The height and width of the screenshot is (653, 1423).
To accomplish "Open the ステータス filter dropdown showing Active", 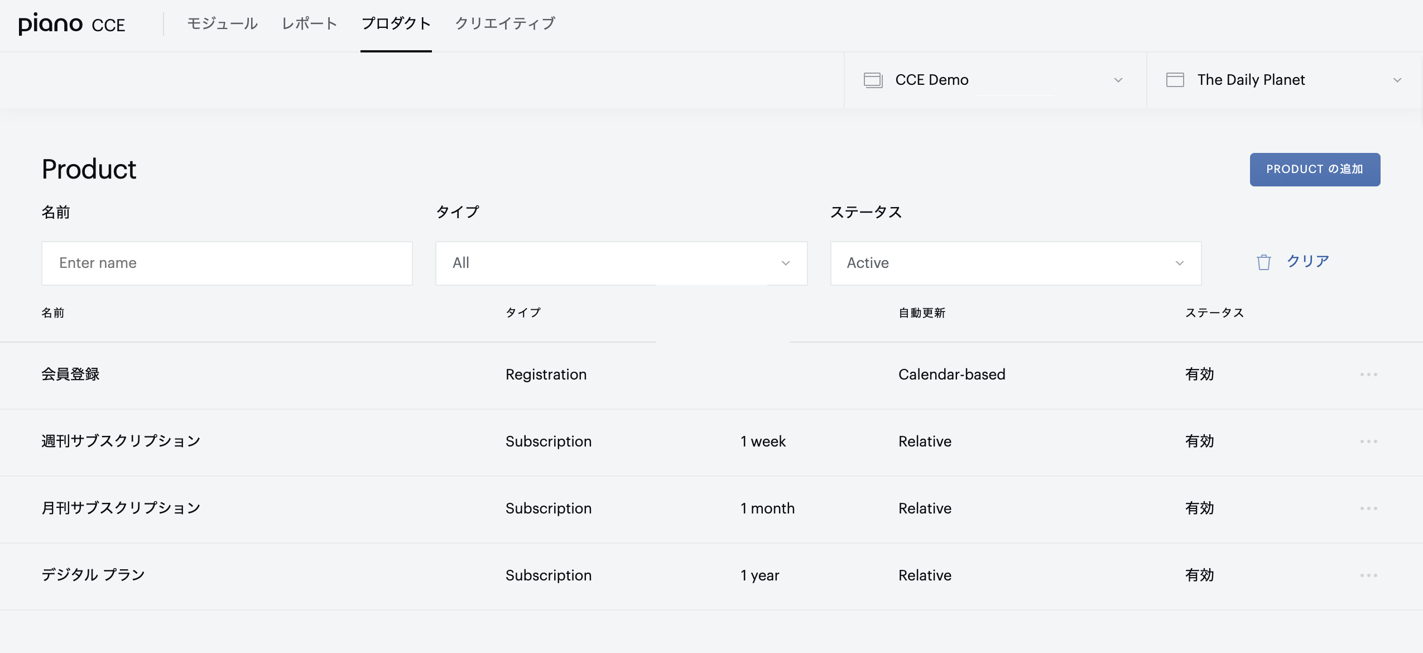I will [x=1016, y=263].
